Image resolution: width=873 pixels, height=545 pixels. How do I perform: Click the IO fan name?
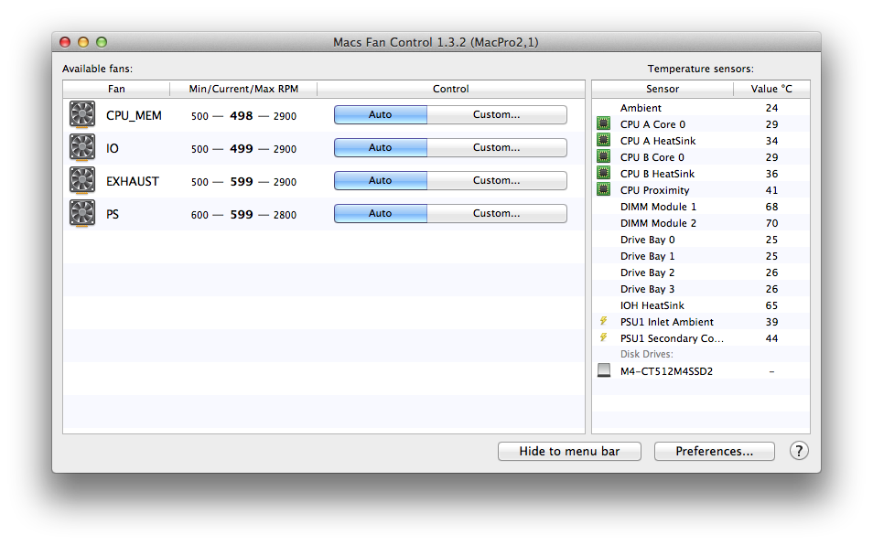point(112,148)
